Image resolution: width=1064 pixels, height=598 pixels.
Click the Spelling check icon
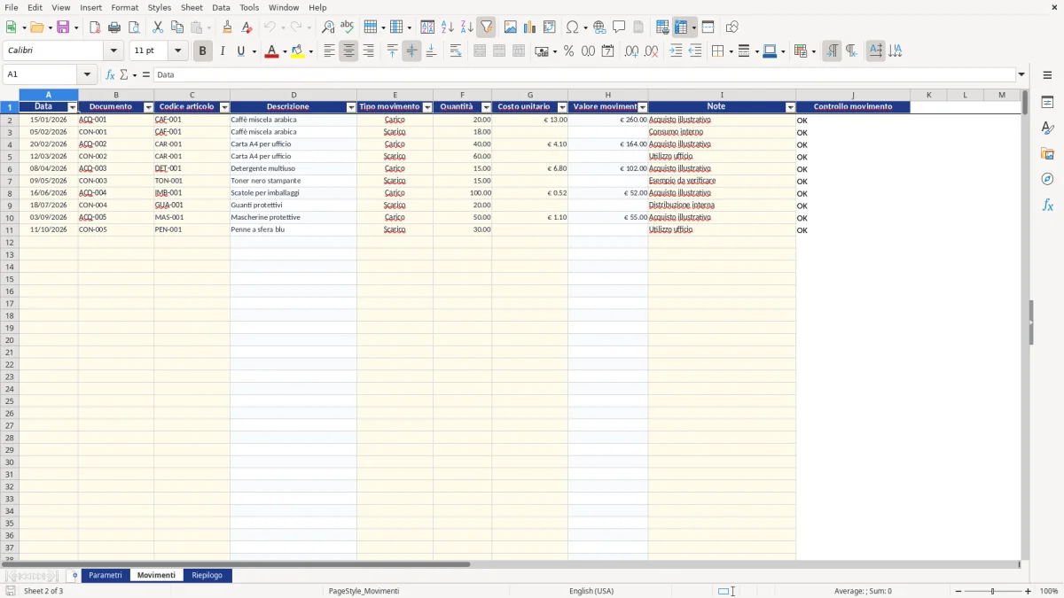click(x=348, y=27)
